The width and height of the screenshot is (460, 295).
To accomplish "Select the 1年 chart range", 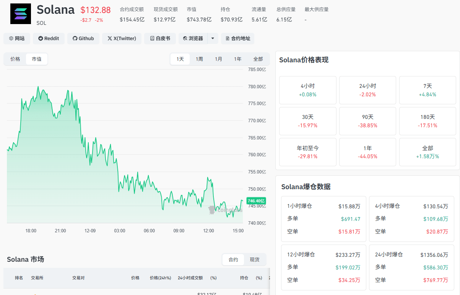I will (238, 59).
